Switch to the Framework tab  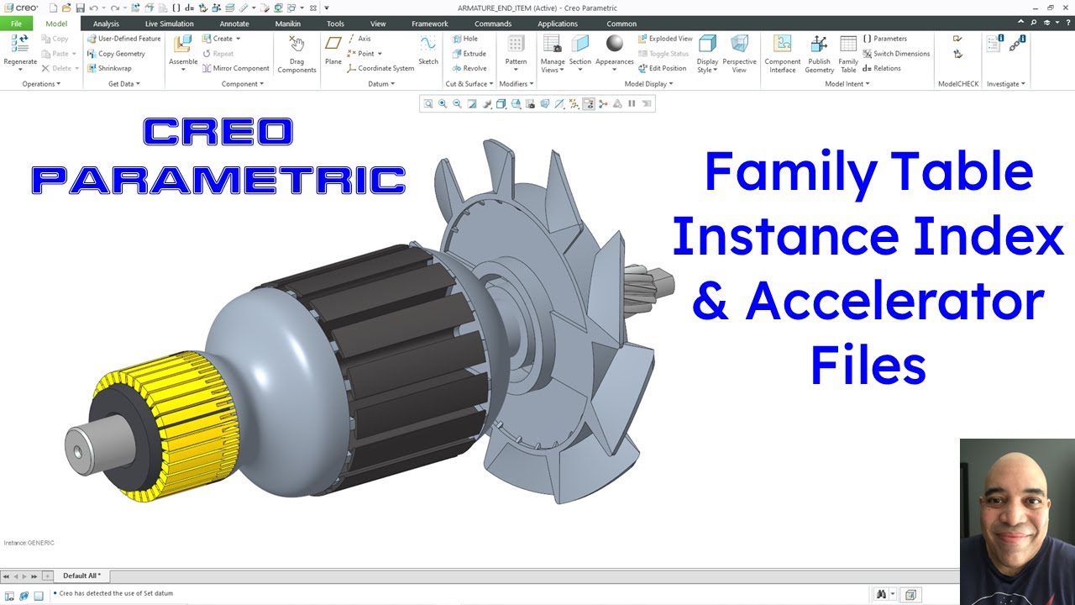click(429, 24)
